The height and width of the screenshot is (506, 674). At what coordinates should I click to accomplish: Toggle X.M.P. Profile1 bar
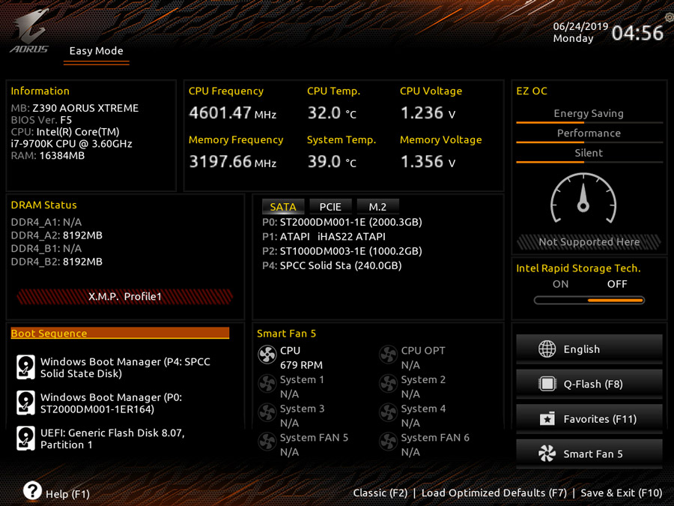coord(124,296)
